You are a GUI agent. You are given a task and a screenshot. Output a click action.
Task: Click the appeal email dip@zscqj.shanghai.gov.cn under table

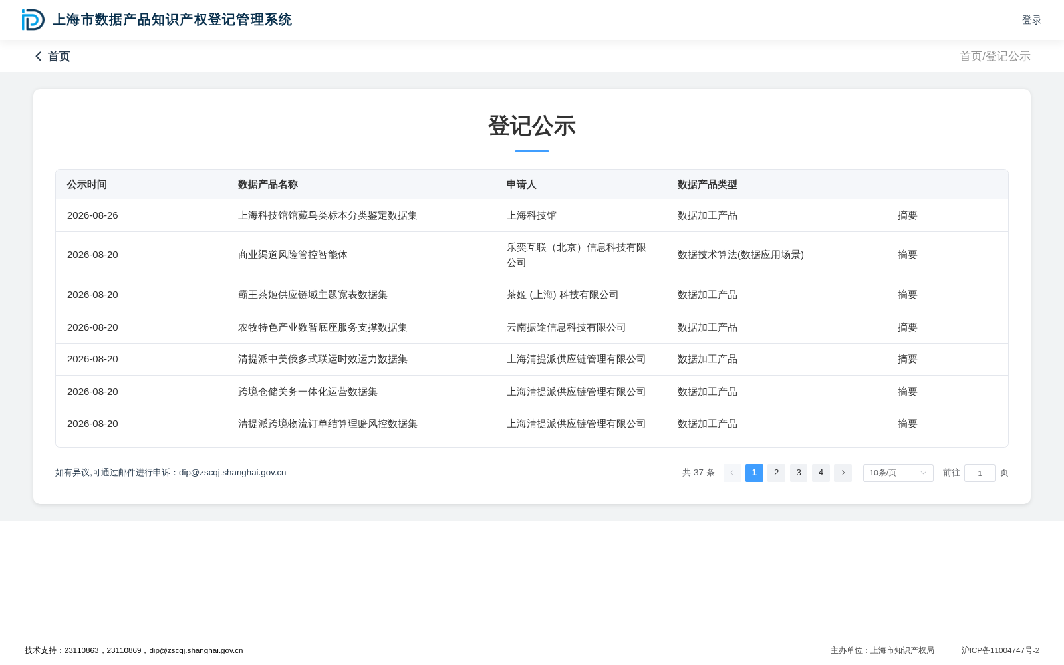pyautogui.click(x=232, y=473)
